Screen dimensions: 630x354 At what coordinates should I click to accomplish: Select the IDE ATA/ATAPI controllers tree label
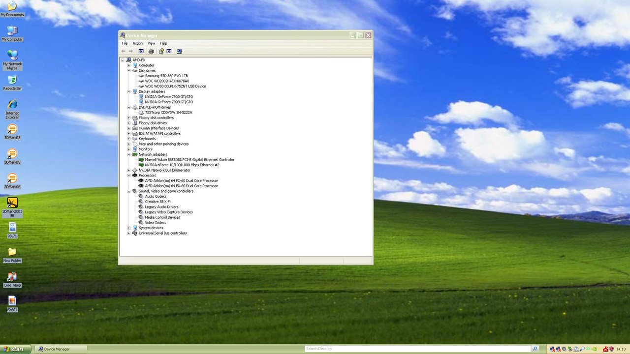coord(159,134)
